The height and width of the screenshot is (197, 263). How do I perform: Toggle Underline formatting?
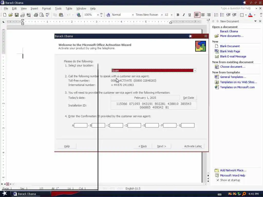190,15
